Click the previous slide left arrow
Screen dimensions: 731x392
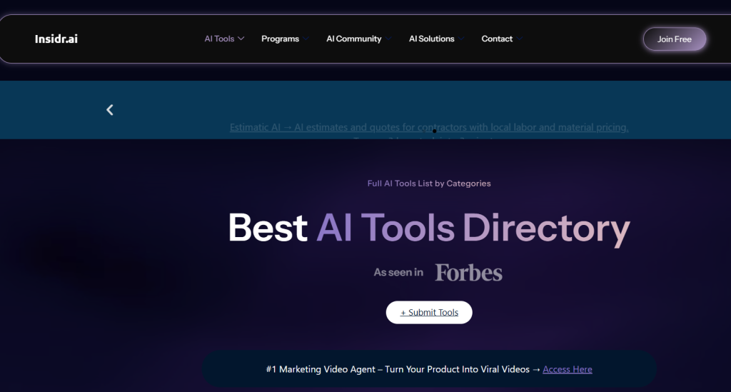click(110, 110)
